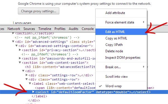Switch to the Timeline tab

click(45, 29)
